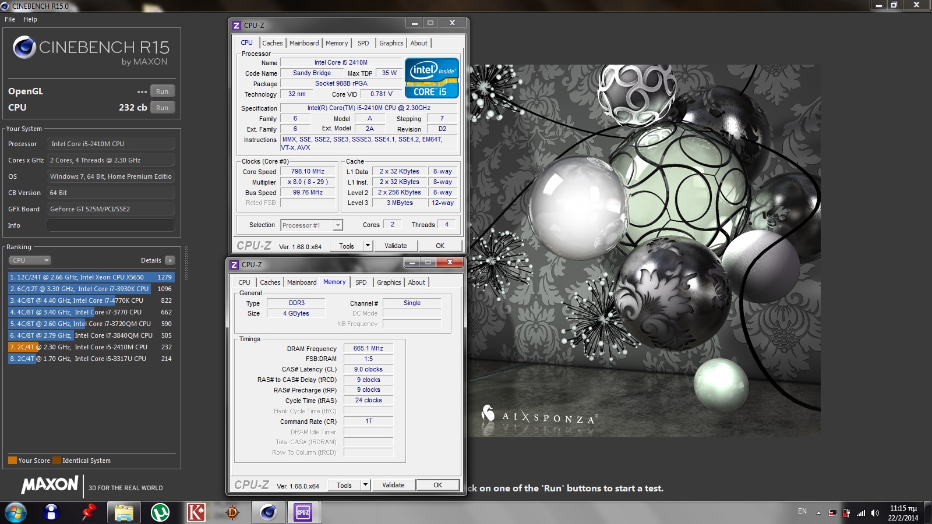The image size is (932, 524).
Task: Click the Intel Core i5 logo badge
Action: [432, 77]
